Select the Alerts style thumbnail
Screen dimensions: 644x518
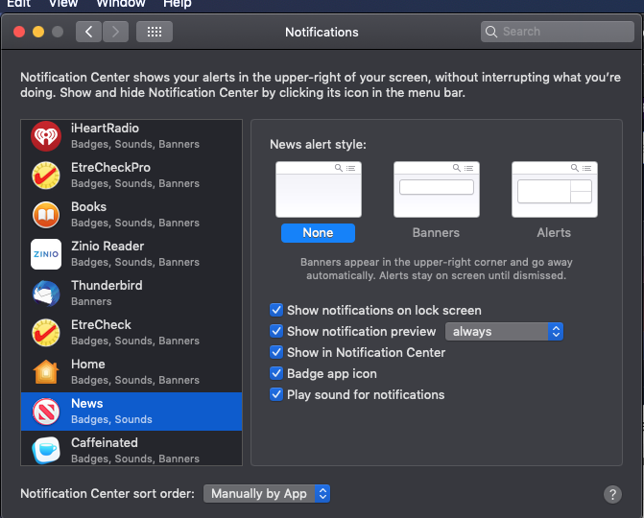(555, 189)
